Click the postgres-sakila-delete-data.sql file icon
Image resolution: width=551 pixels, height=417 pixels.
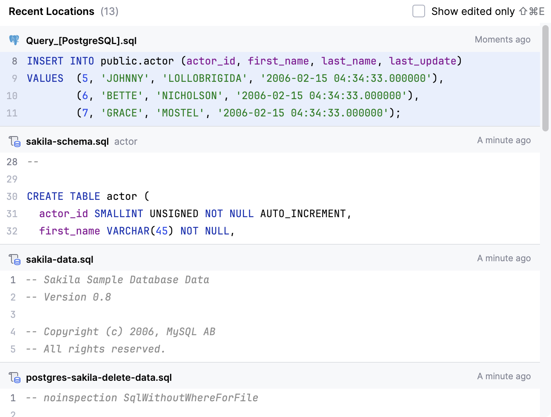[15, 377]
